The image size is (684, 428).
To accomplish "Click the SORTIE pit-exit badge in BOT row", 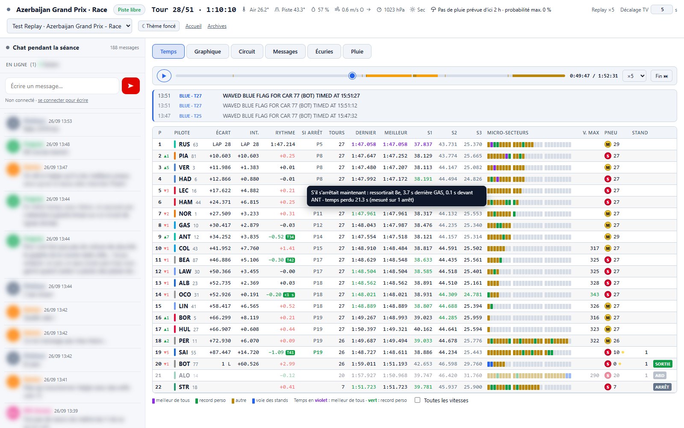I will 663,364.
